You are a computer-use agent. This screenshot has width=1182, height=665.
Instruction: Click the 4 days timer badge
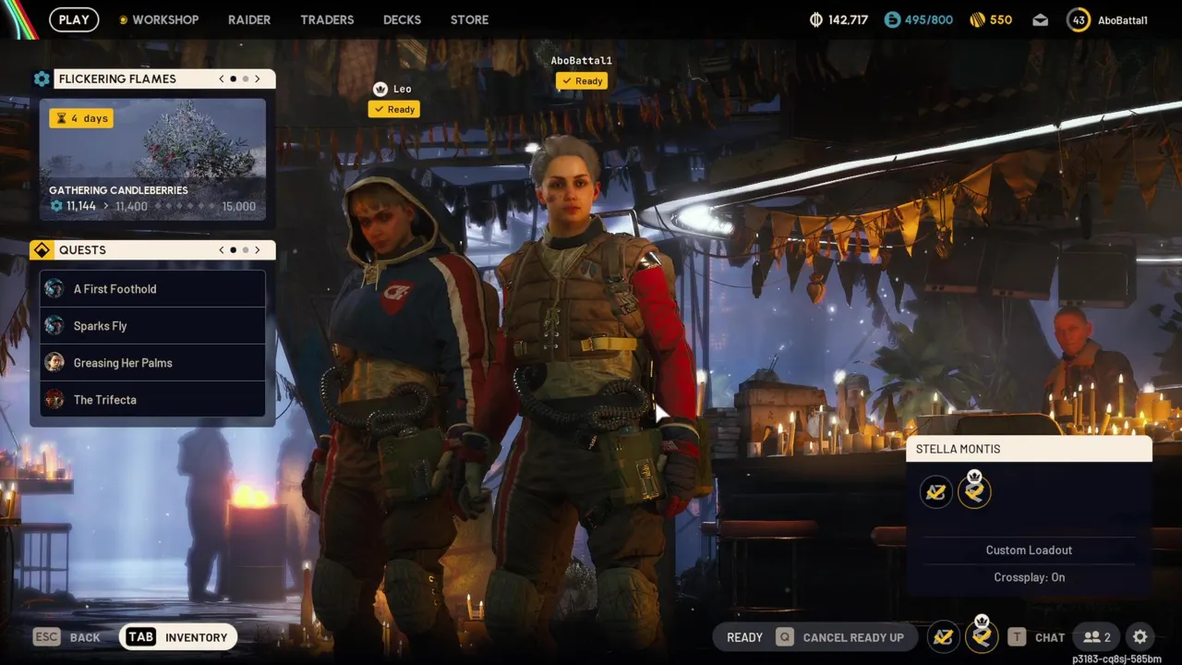[x=82, y=118]
